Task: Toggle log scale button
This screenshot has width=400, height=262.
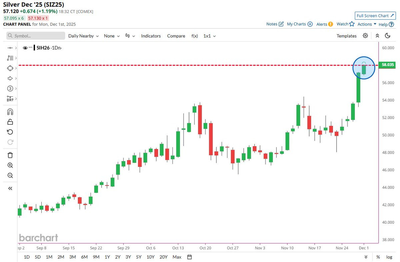Action: (x=389, y=257)
